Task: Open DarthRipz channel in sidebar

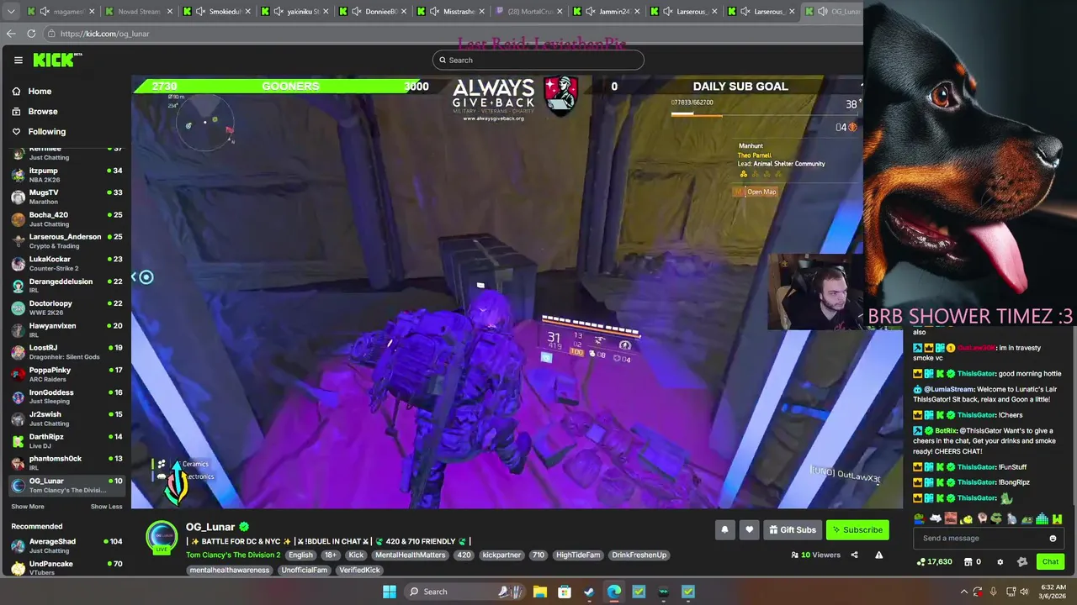Action: [66, 441]
